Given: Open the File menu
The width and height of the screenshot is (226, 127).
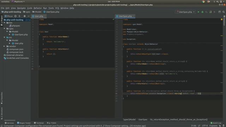Looking at the screenshot, I should [x=2, y=8].
